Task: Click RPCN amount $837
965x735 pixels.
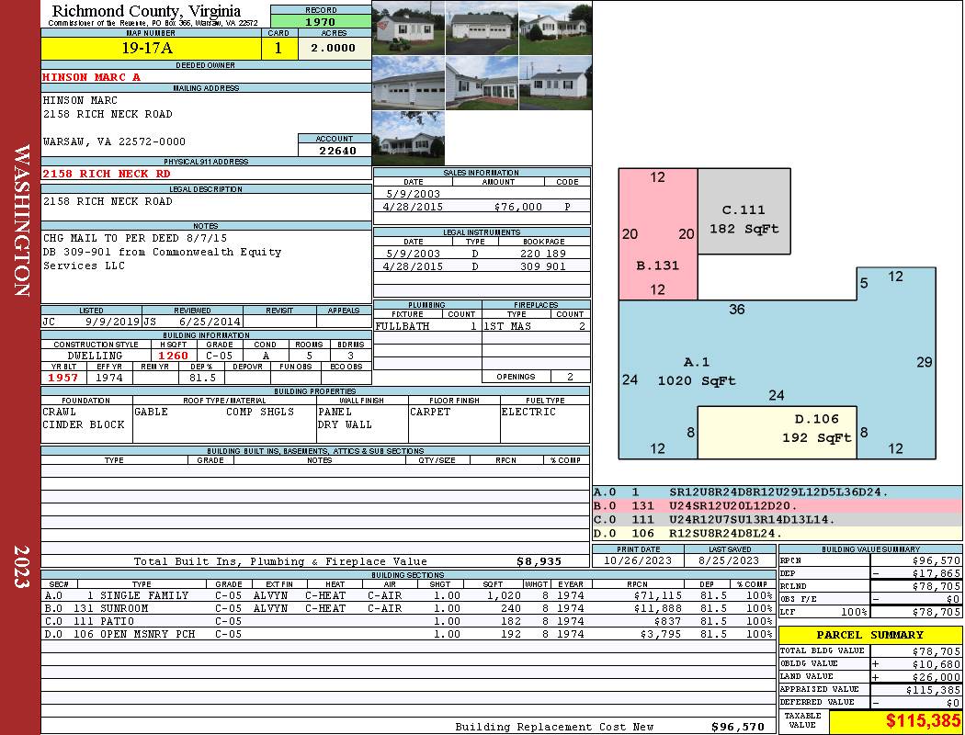Action: tap(667, 621)
